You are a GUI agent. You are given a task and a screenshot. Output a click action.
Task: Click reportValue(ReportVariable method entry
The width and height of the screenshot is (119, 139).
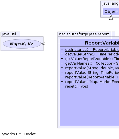(92, 77)
